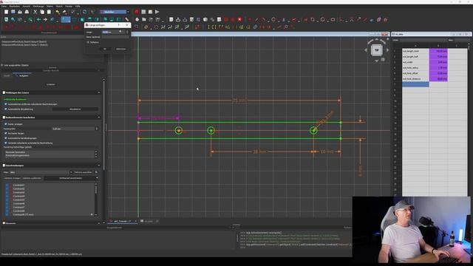Click the Refresh recompute icon
Screen dimensions: 473x266
click(x=84, y=12)
